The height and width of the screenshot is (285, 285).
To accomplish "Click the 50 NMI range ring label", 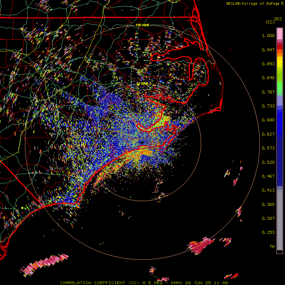I will point(142,84).
